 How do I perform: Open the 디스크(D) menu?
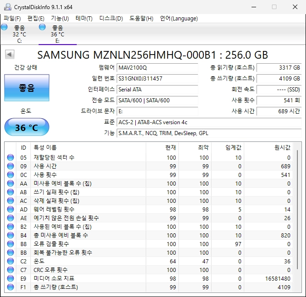[x=111, y=18]
